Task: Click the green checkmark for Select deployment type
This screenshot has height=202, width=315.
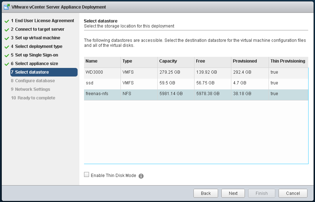Action: pos(7,47)
